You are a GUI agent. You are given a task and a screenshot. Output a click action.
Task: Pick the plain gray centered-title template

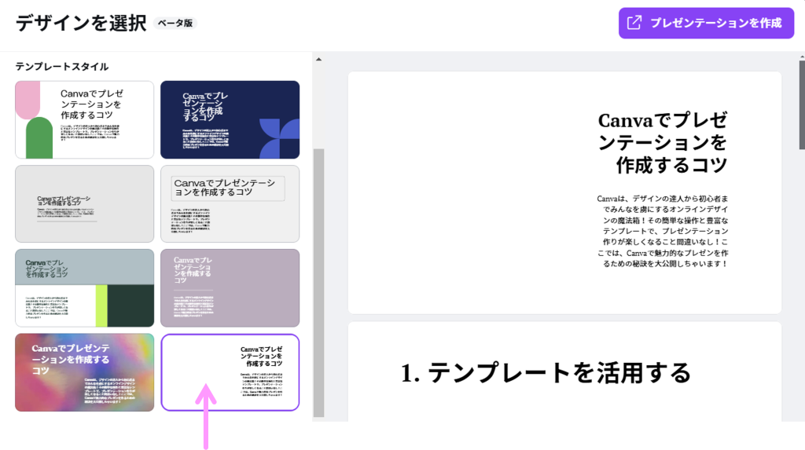[84, 203]
